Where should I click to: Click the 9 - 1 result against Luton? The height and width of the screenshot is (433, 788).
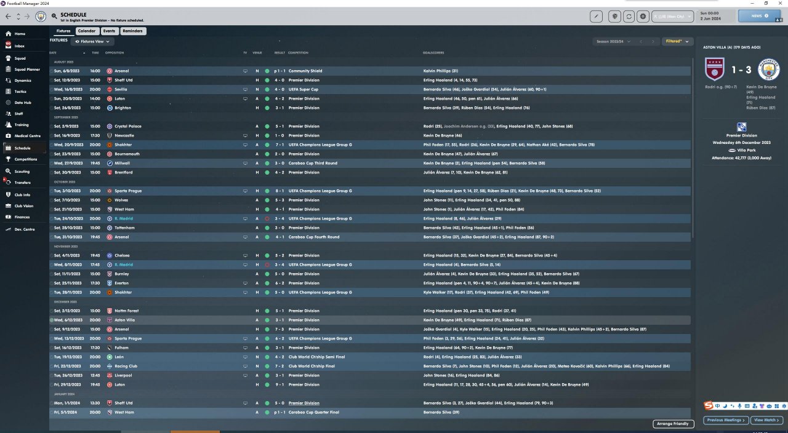tap(279, 384)
